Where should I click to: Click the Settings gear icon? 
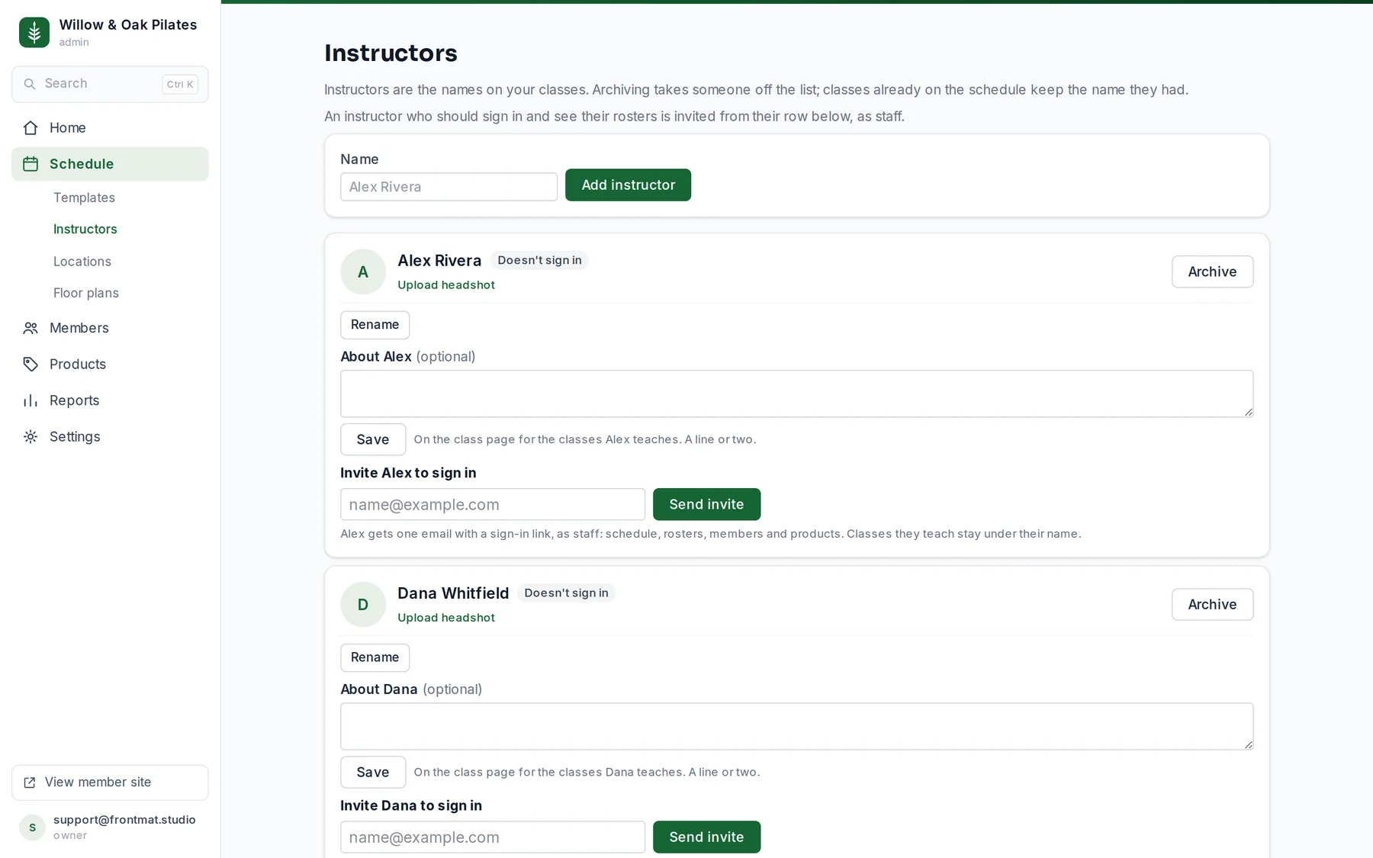[31, 437]
